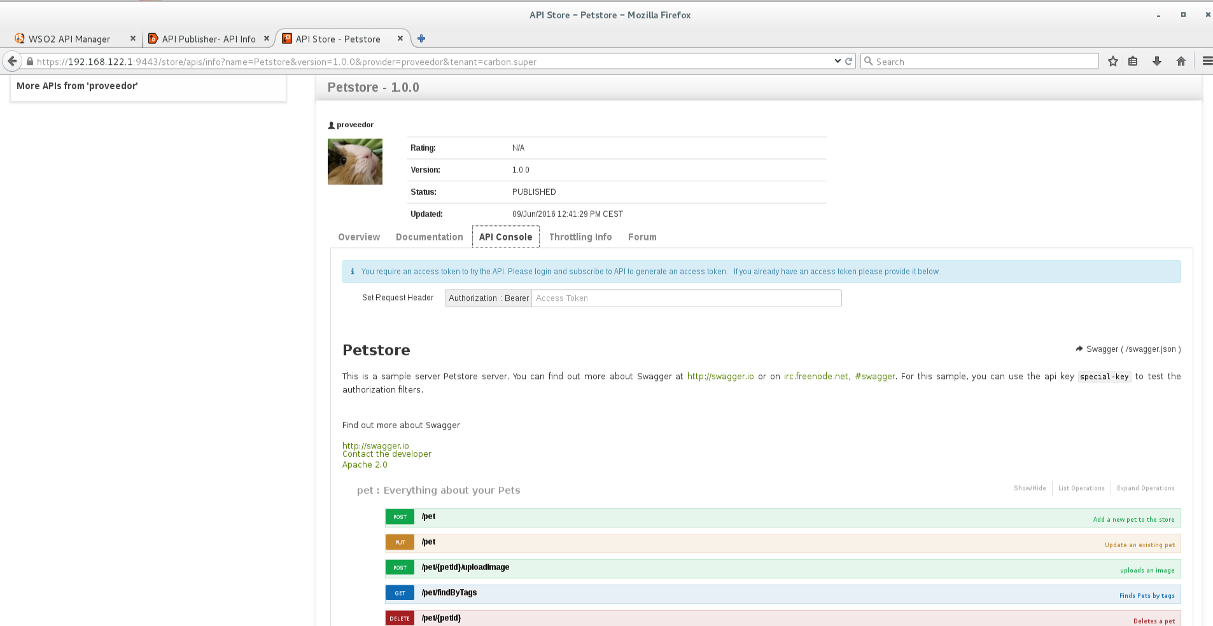Image resolution: width=1213 pixels, height=626 pixels.
Task: Expand the PUT /pet operation
Action: tap(429, 542)
